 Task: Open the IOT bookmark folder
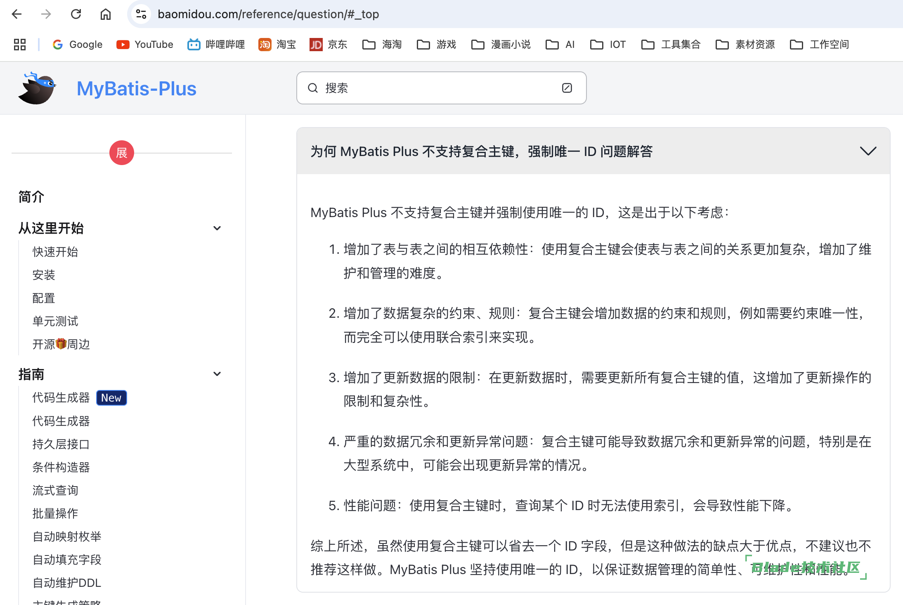[x=608, y=45]
